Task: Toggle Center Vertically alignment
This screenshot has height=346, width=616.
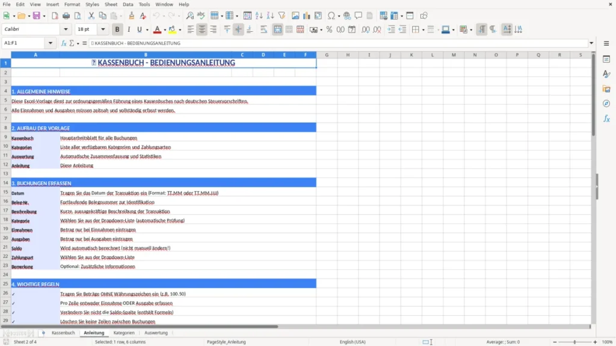Action: pos(238,29)
